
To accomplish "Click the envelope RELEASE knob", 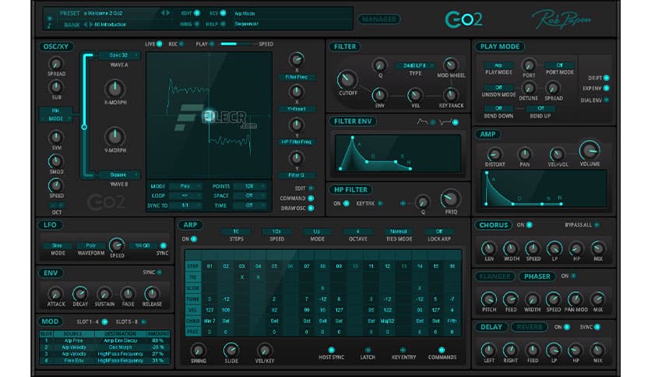I will (x=152, y=294).
